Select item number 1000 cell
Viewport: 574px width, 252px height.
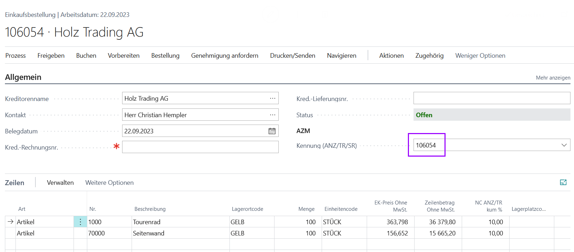(109, 222)
